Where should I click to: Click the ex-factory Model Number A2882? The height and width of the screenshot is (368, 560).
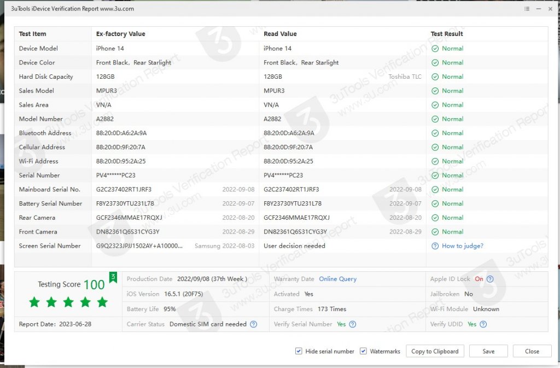coord(104,119)
